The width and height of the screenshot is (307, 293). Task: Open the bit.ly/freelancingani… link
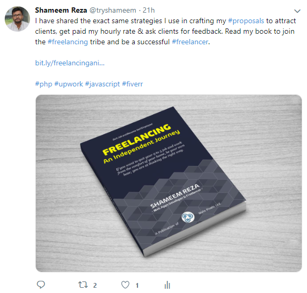70,63
